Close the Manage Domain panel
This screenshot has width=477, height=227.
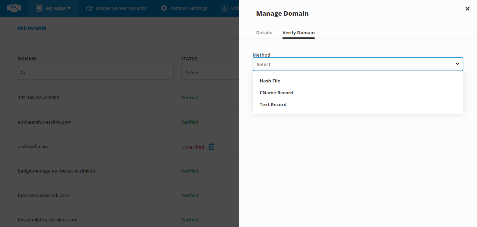click(468, 9)
